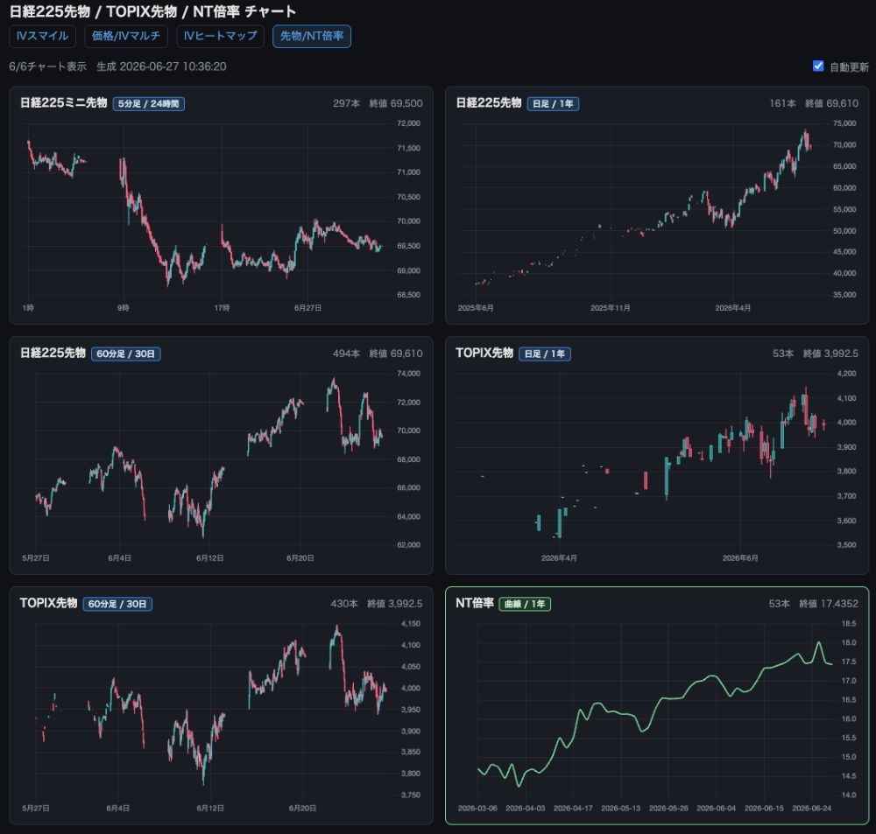Viewport: 876px width, 834px height.
Task: Open the IVスマイル tab
Action: click(x=42, y=36)
